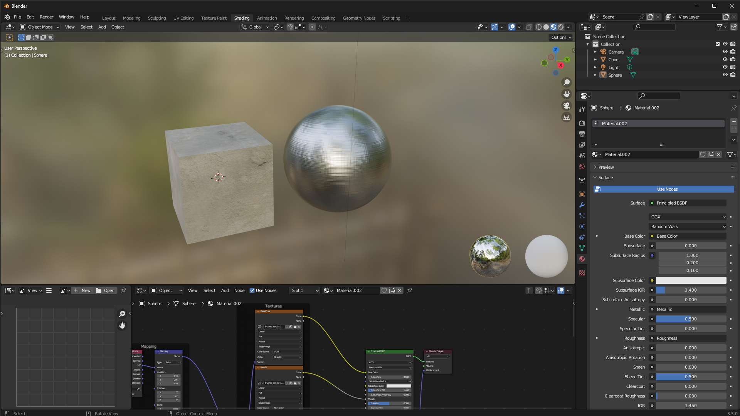
Task: Open the Slot 1 dropdown
Action: click(x=304, y=290)
